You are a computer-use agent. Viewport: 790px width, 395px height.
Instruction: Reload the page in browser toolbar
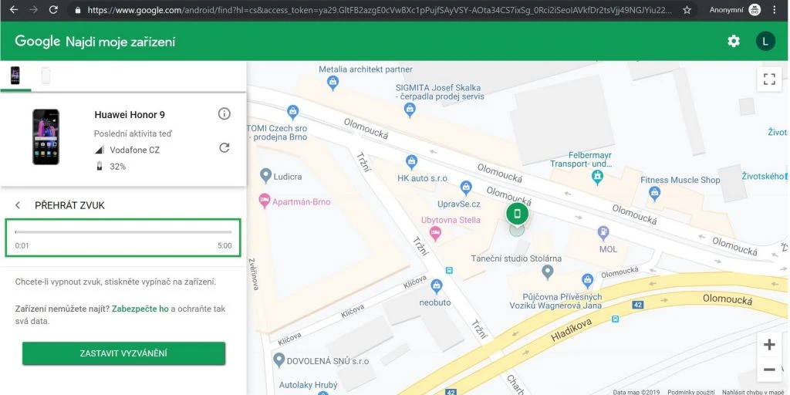53,10
